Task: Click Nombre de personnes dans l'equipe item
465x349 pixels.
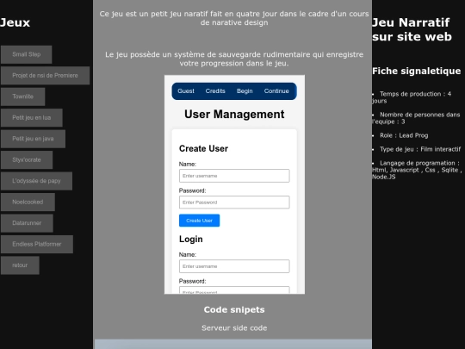Action: [416, 118]
